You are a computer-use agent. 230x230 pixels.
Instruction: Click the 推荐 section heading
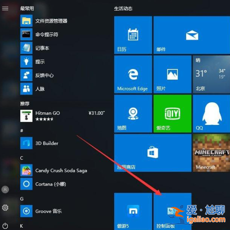tap(25, 103)
